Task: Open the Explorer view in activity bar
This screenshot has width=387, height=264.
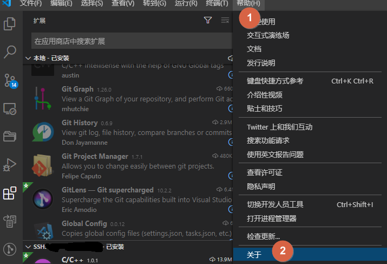Action: (10, 24)
